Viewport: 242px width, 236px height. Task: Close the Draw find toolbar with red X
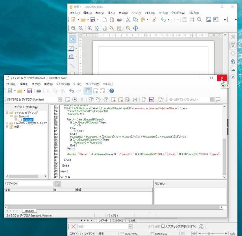coord(74,227)
